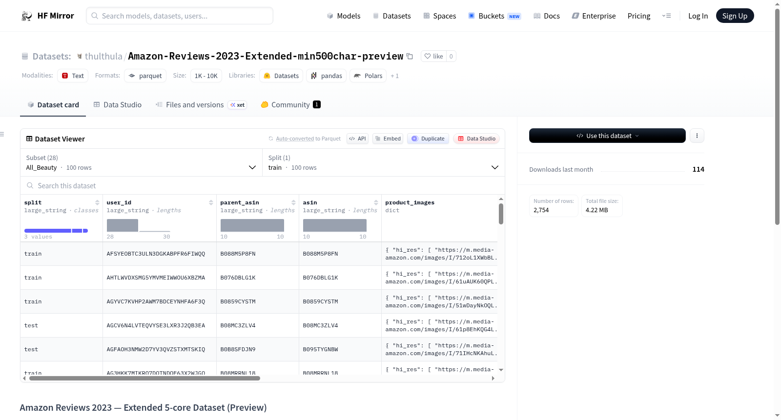Click the product_images column header
The image size is (781, 420).
pyautogui.click(x=410, y=202)
